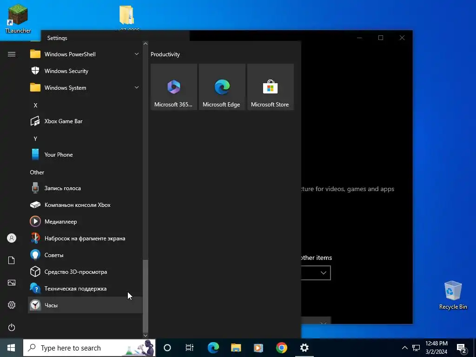Open the media player taskbar icon
The height and width of the screenshot is (357, 476).
tap(258, 348)
